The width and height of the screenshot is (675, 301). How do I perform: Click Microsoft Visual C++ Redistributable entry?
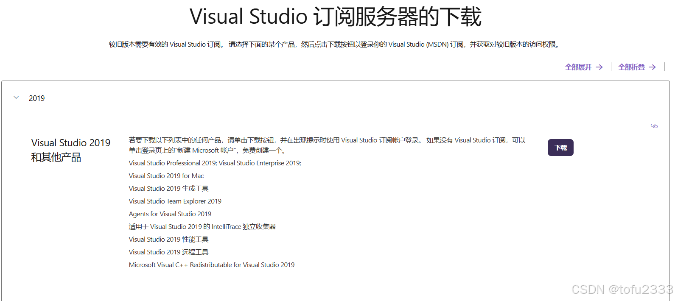tap(212, 265)
